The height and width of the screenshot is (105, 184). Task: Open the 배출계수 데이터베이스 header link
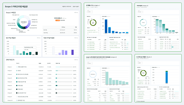[67, 6]
